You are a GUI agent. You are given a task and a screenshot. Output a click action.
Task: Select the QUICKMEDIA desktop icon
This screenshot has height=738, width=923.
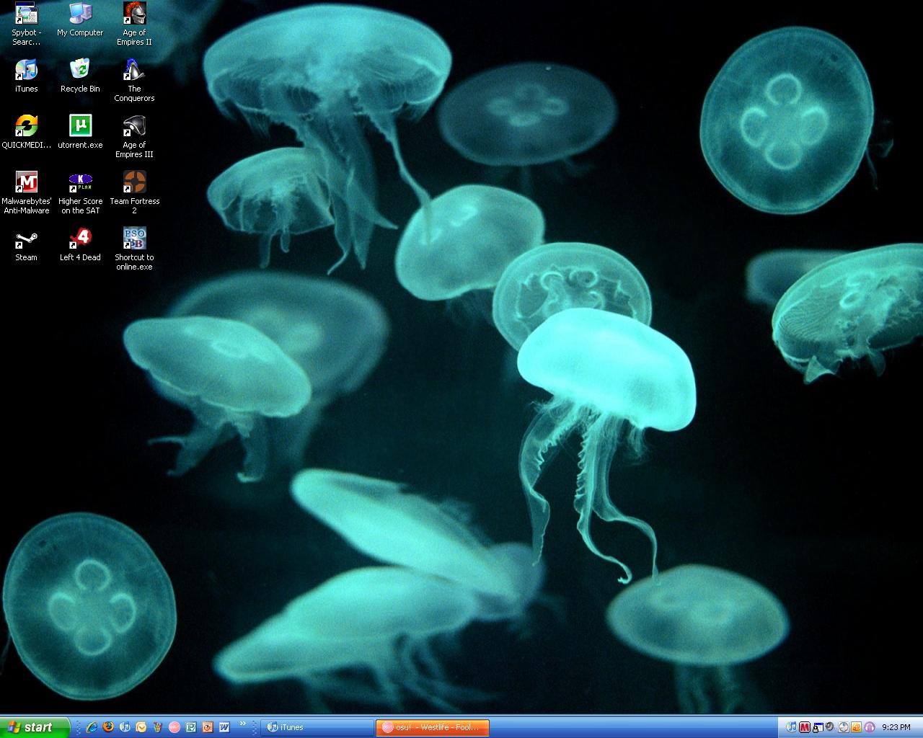point(27,132)
